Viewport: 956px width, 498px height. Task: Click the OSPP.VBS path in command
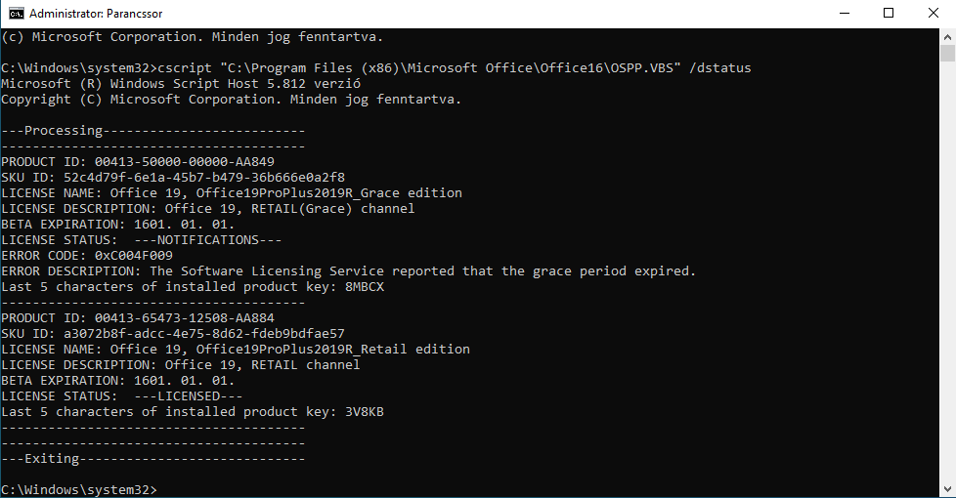(x=450, y=68)
